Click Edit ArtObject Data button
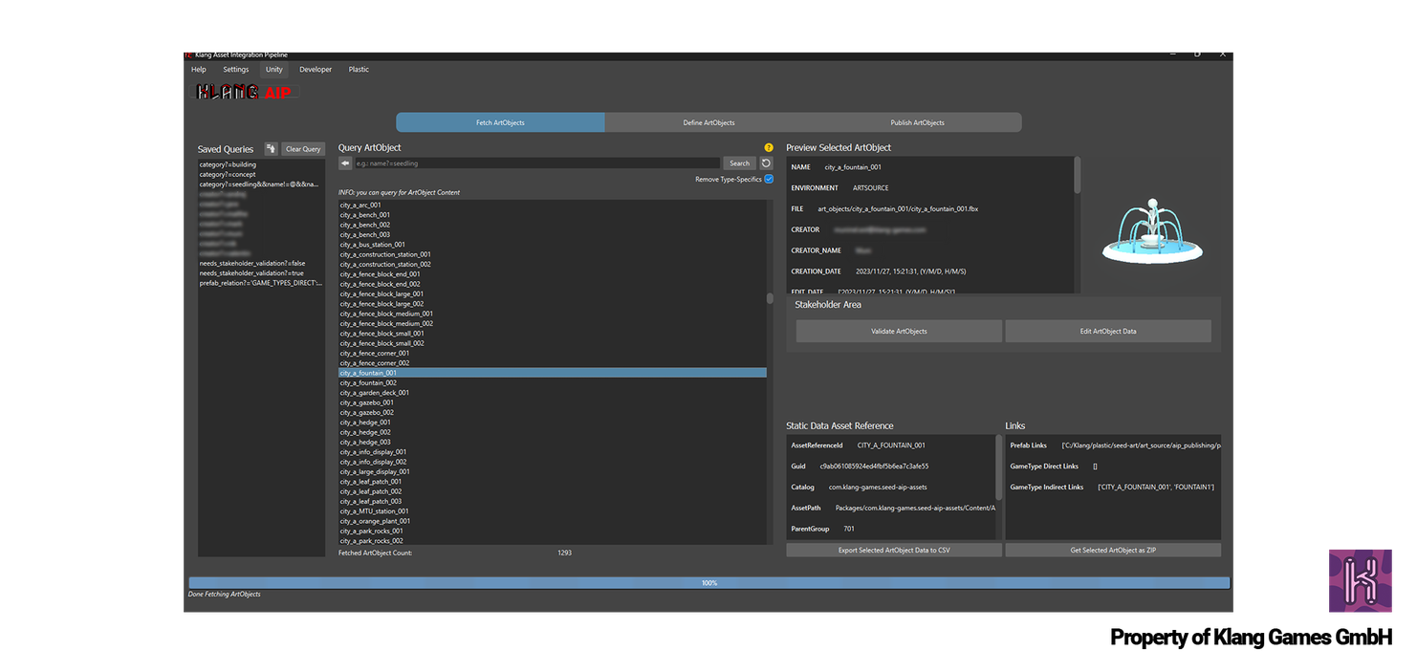1417x672 pixels. point(1108,331)
